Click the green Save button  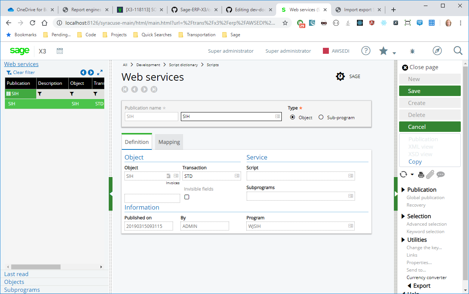(x=429, y=91)
